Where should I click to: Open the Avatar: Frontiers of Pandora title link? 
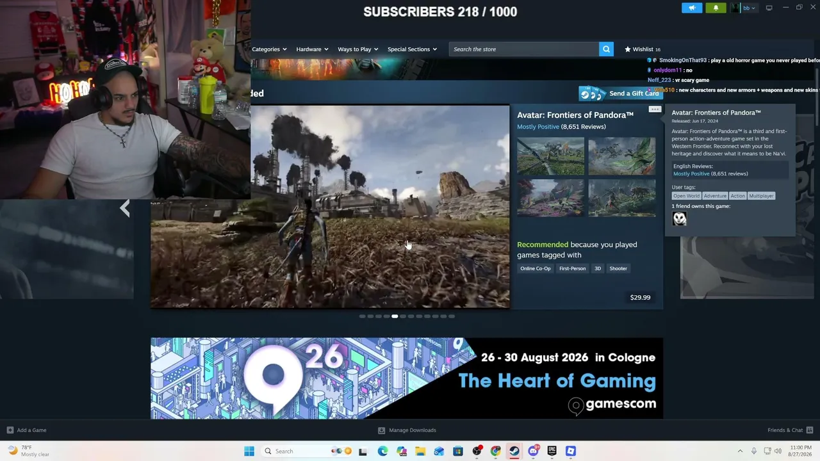point(575,115)
